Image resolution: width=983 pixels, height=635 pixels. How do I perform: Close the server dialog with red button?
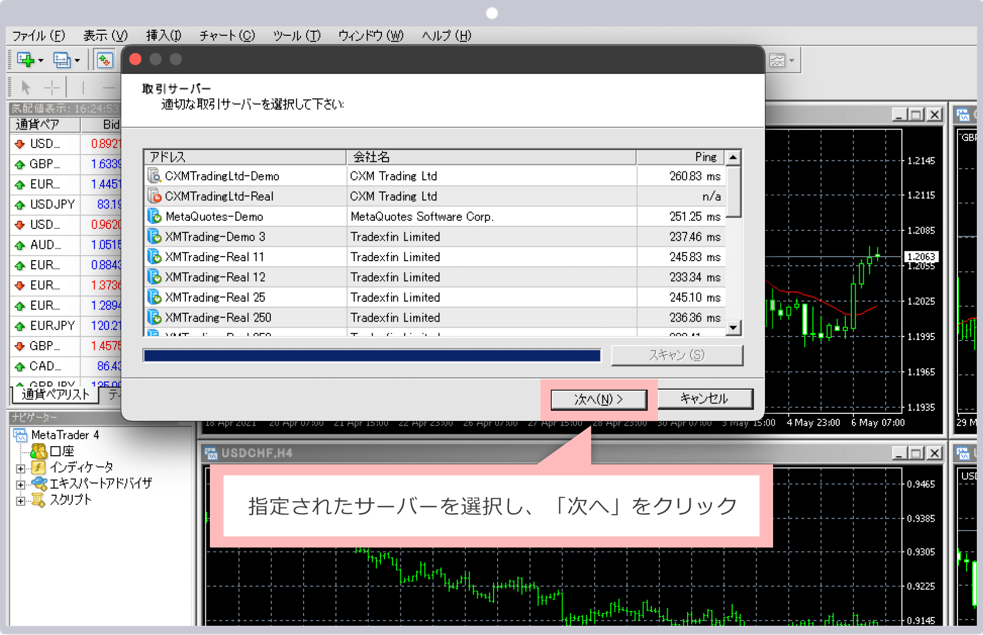(x=136, y=59)
